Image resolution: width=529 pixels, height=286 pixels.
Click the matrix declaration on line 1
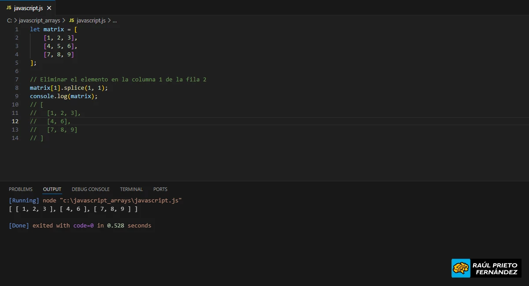click(x=53, y=29)
